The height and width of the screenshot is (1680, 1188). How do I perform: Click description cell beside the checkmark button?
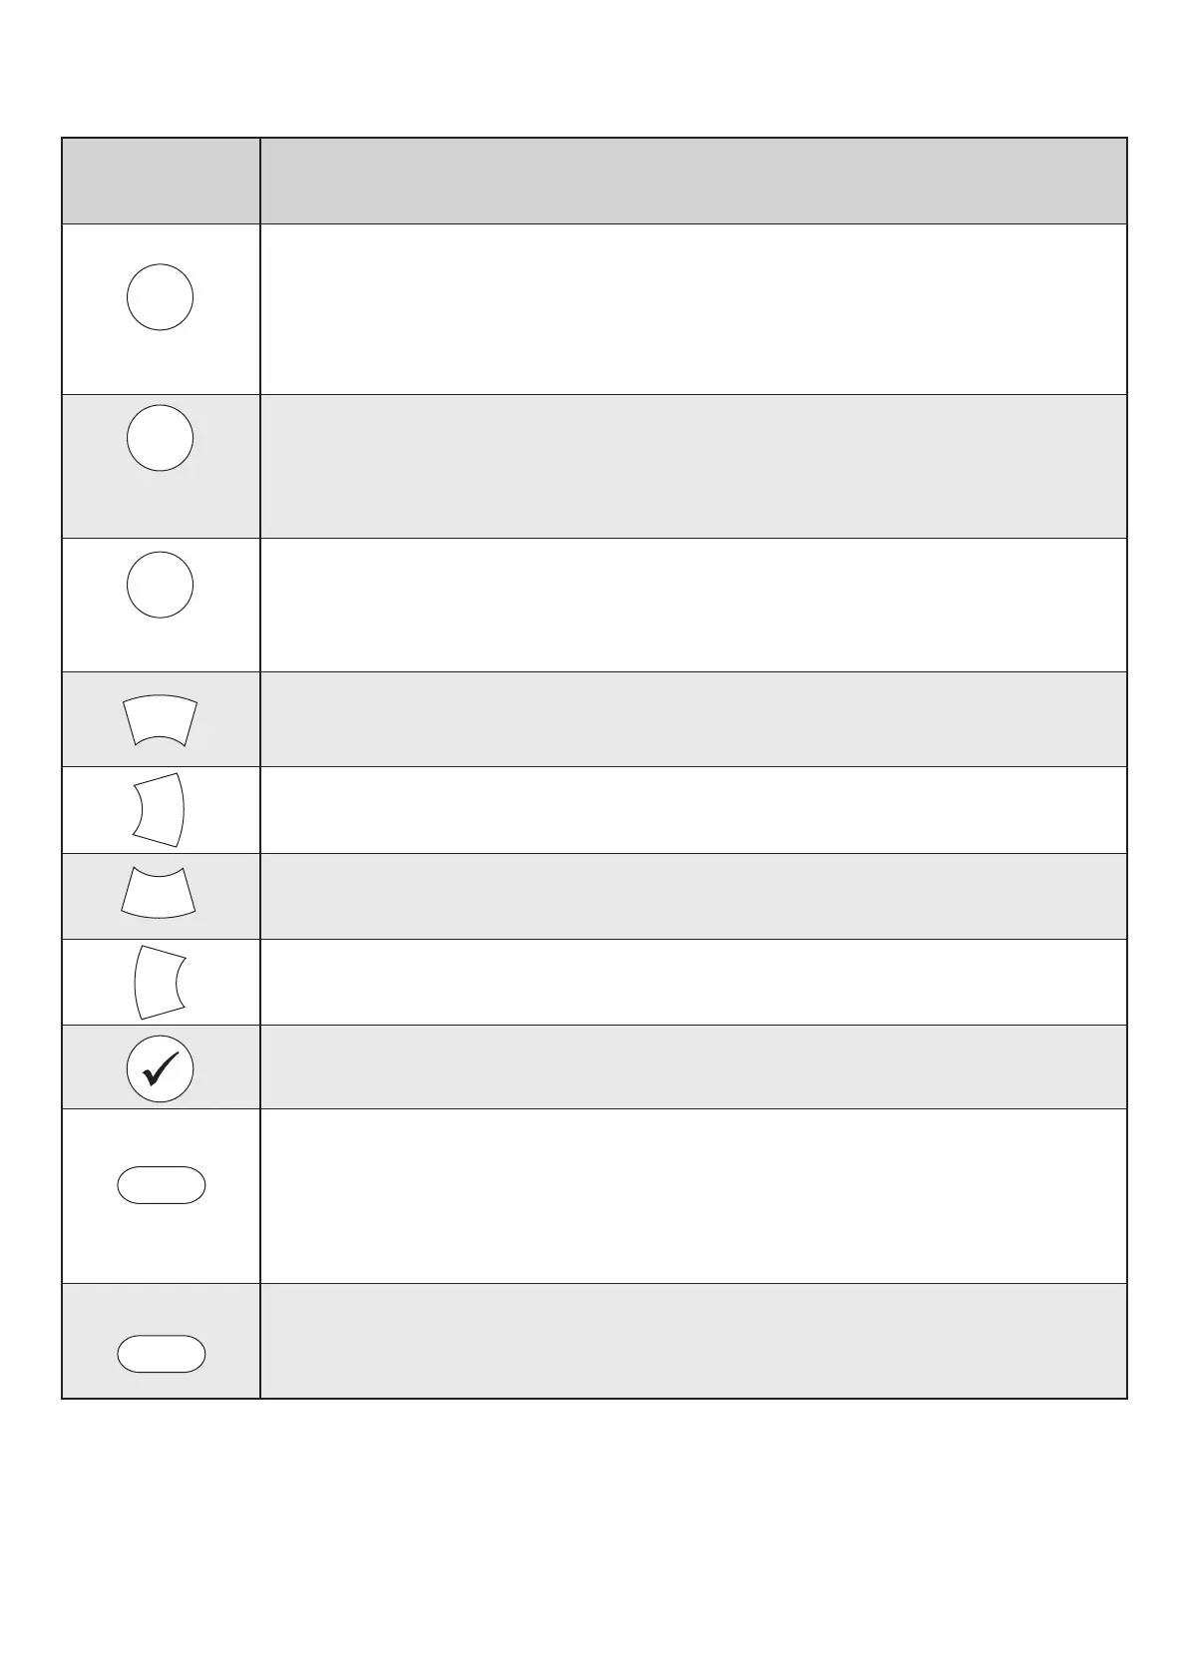[x=693, y=1066]
